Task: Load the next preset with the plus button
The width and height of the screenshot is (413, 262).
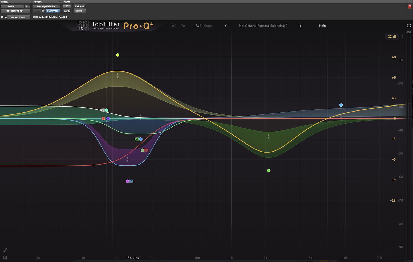Action: click(x=39, y=11)
